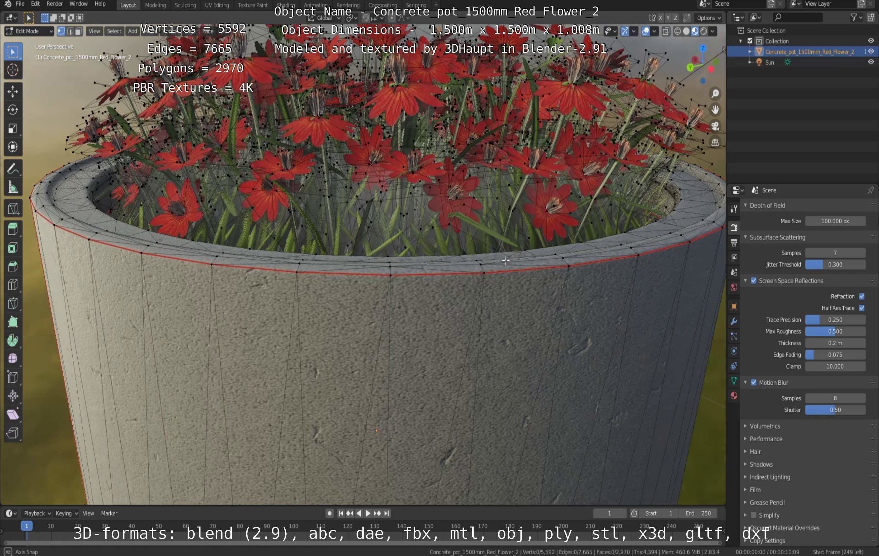Click the viewport zoom magnifier icon
Screen dimensions: 879x556
pyautogui.click(x=715, y=94)
